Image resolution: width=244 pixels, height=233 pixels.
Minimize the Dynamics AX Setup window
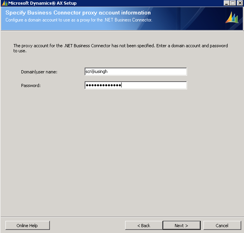click(226, 3)
